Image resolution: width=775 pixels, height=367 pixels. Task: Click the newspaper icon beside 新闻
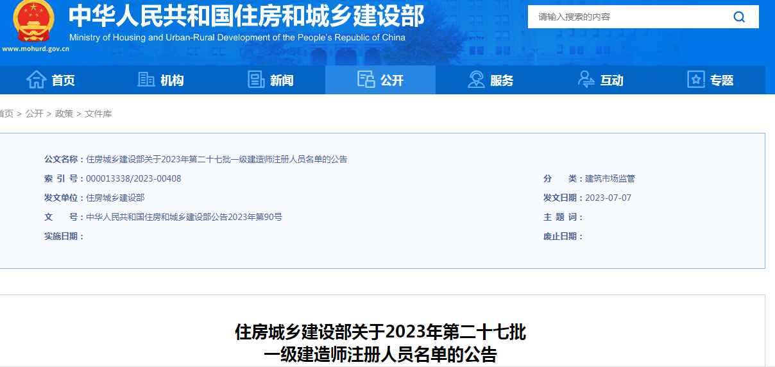coord(256,80)
